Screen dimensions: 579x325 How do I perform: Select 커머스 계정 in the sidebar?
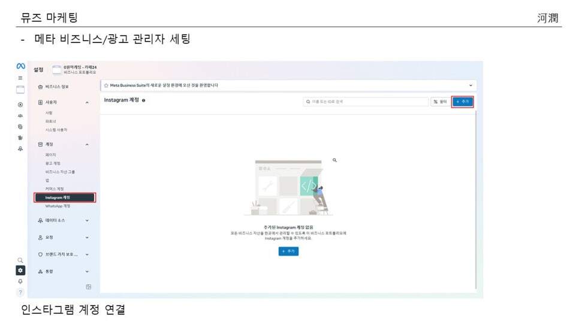pyautogui.click(x=55, y=189)
